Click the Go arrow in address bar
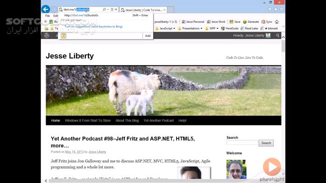 tap(115, 10)
